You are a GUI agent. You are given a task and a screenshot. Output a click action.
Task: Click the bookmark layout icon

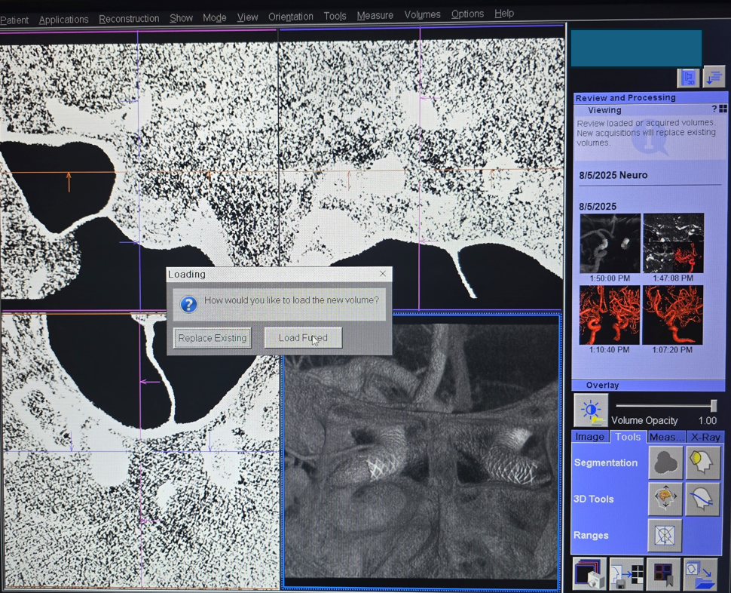663,574
